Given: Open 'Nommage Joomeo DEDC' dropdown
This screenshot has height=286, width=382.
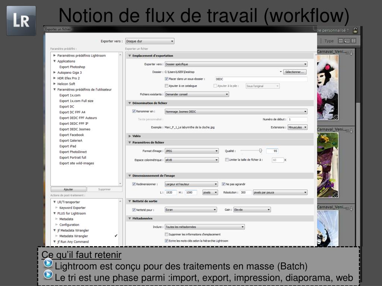Looking at the screenshot, I should (236, 111).
